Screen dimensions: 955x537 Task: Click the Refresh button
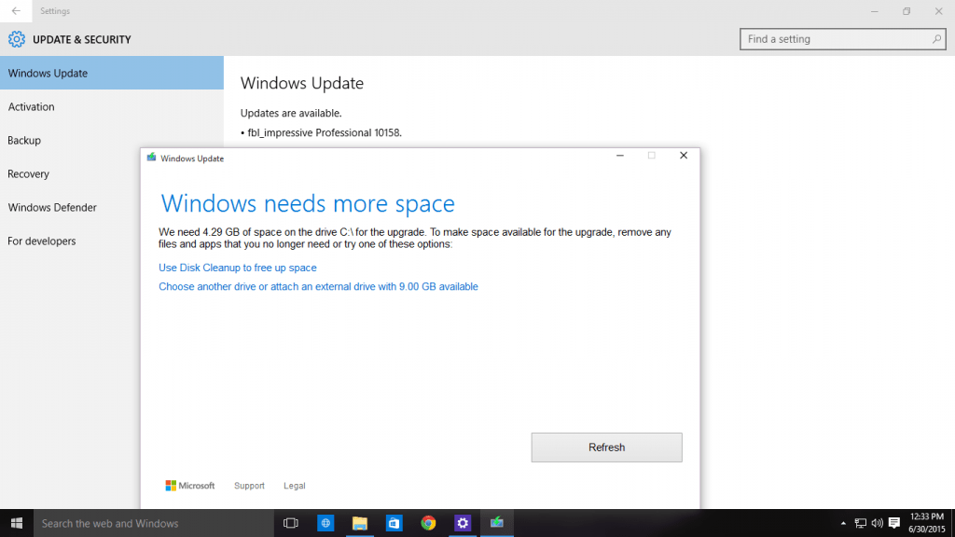(x=606, y=447)
